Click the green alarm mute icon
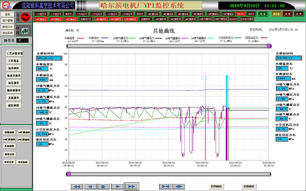Image resolution: width=306 pixels, height=191 pixels. click(25, 31)
